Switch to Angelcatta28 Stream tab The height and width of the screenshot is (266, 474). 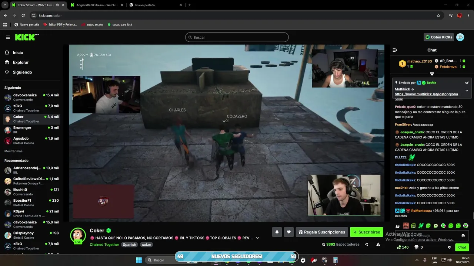(x=96, y=5)
